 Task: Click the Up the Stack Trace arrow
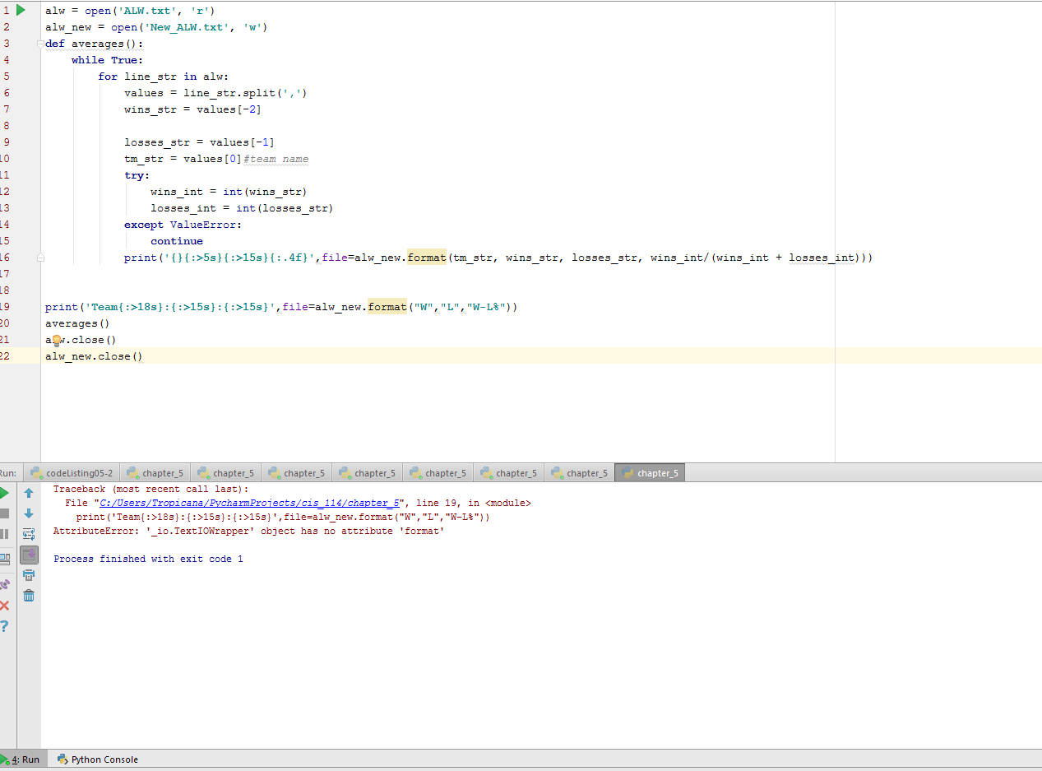tap(29, 492)
